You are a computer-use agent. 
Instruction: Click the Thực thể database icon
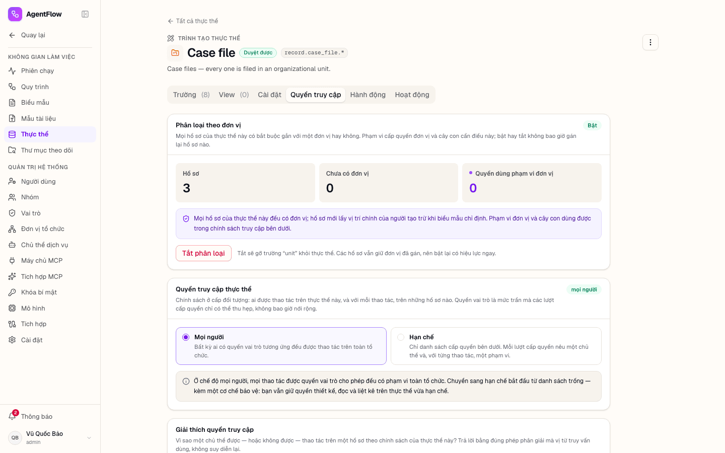tap(12, 134)
